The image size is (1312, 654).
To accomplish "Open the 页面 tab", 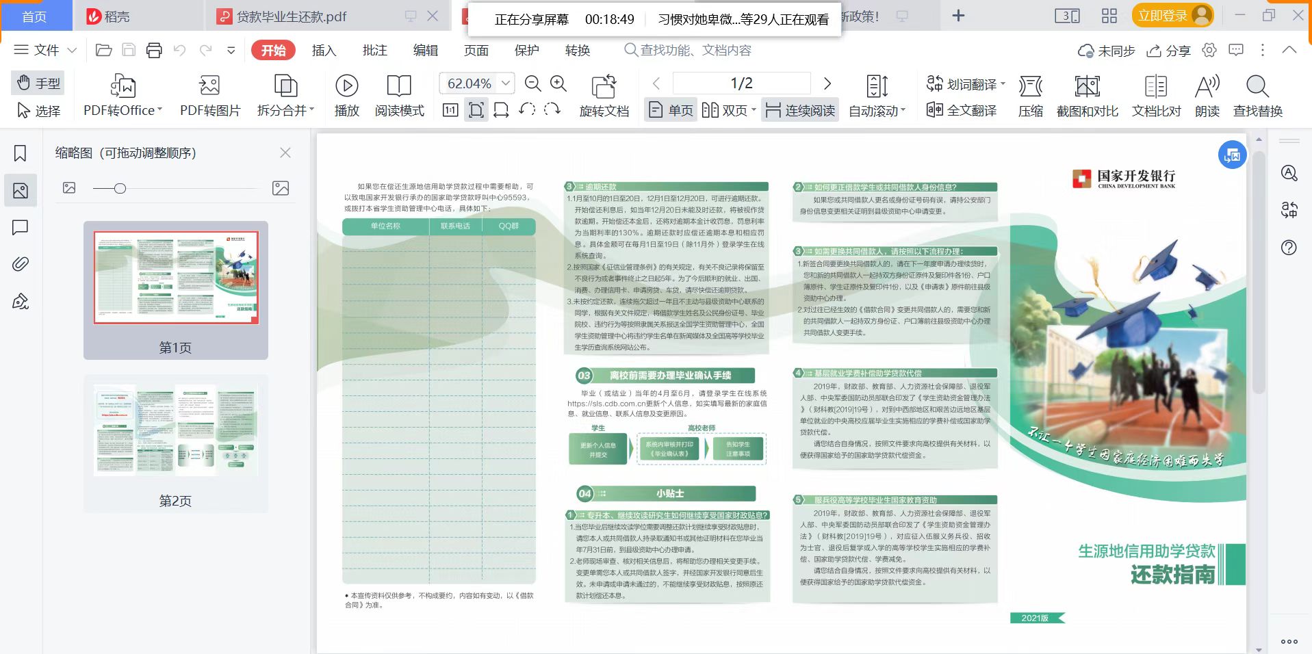I will 476,50.
